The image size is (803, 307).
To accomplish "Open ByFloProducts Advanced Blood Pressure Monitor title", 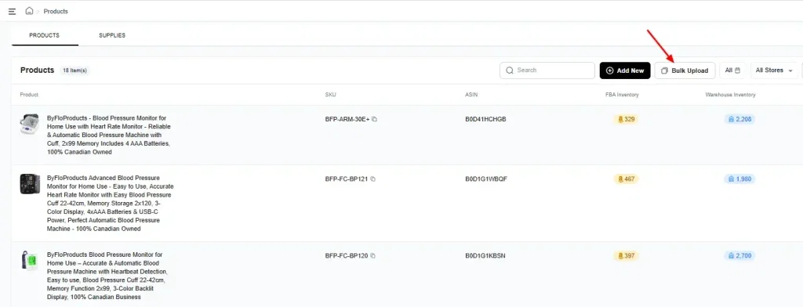I will coord(110,204).
